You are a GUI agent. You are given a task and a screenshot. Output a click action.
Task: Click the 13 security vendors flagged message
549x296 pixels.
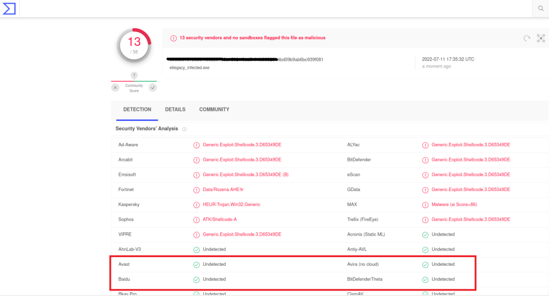tap(253, 38)
